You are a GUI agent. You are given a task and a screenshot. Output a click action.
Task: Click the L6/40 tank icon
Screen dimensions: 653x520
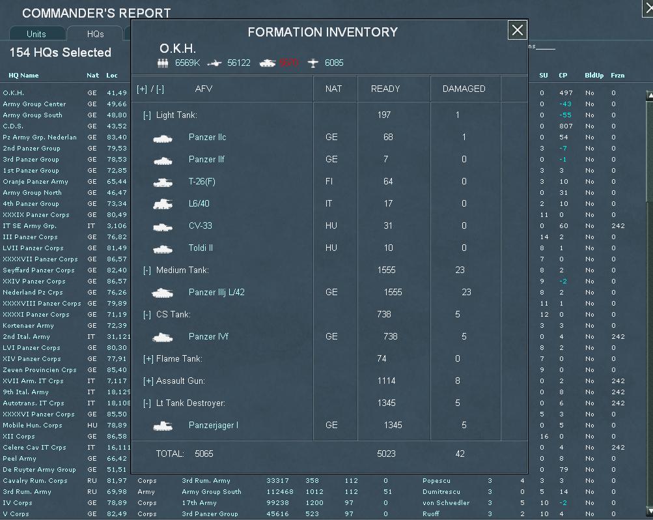click(x=163, y=204)
